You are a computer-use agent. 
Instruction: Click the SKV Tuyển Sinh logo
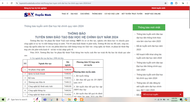[37, 15]
